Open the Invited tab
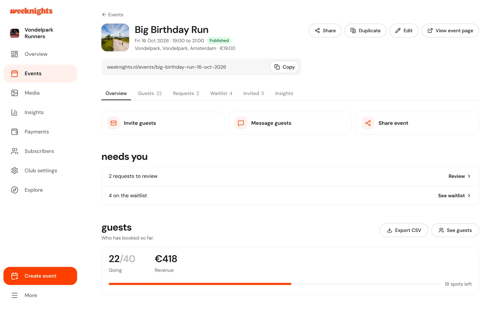 click(x=254, y=93)
